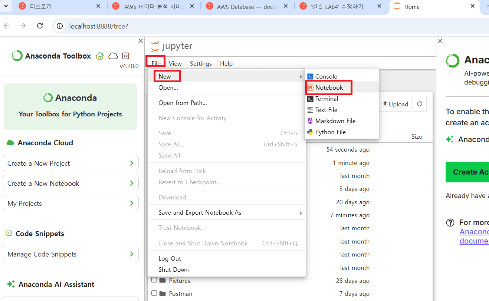View site information icon in address bar

[x=59, y=26]
